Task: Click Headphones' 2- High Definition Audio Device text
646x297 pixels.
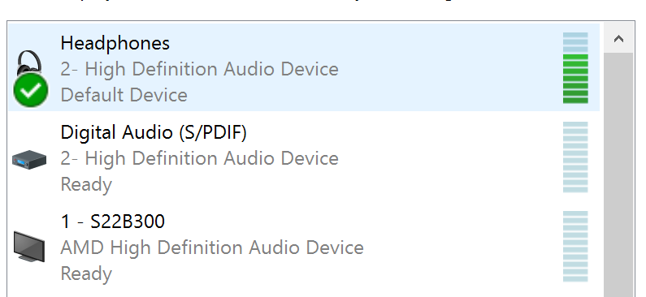Action: (x=199, y=69)
